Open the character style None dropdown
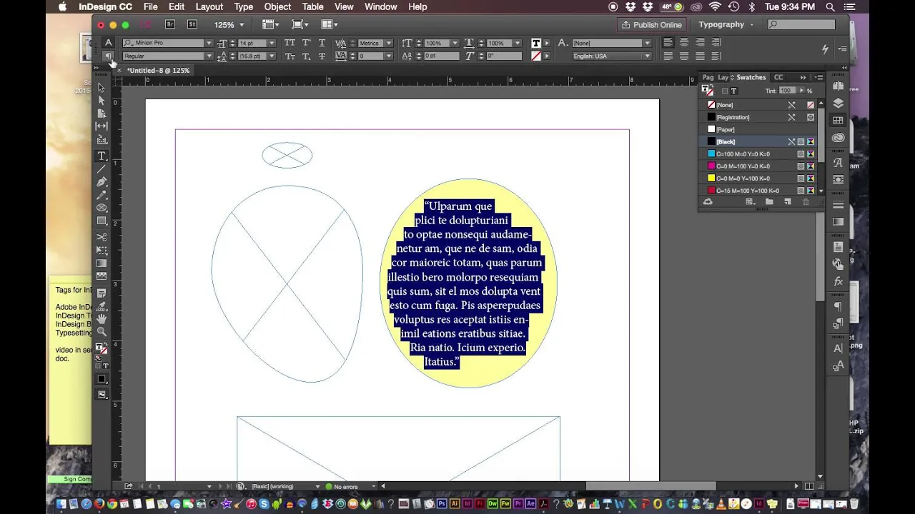Image resolution: width=915 pixels, height=514 pixels. 647,43
